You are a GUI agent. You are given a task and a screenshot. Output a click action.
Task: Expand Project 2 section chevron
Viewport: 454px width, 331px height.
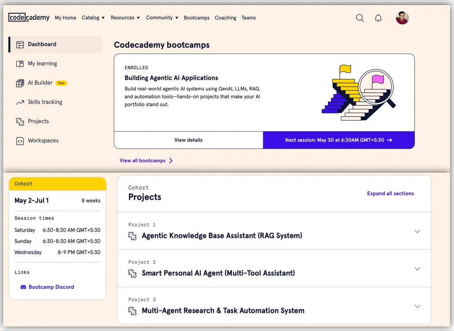click(x=417, y=269)
